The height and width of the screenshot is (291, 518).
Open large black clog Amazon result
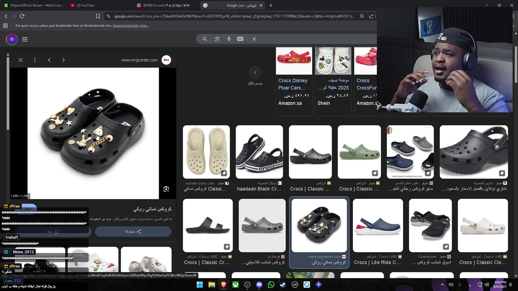[x=474, y=152]
